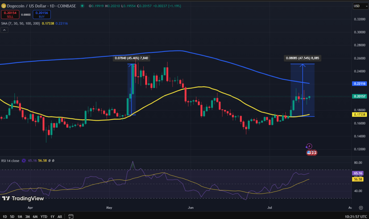Open the 10:21:57 UTC timezone selector
The height and width of the screenshot is (219, 369).
[x=356, y=216]
